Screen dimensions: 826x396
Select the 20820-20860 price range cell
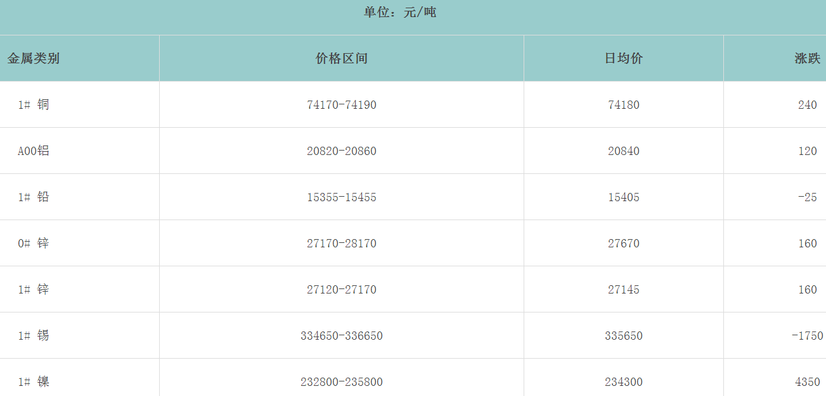pos(341,151)
